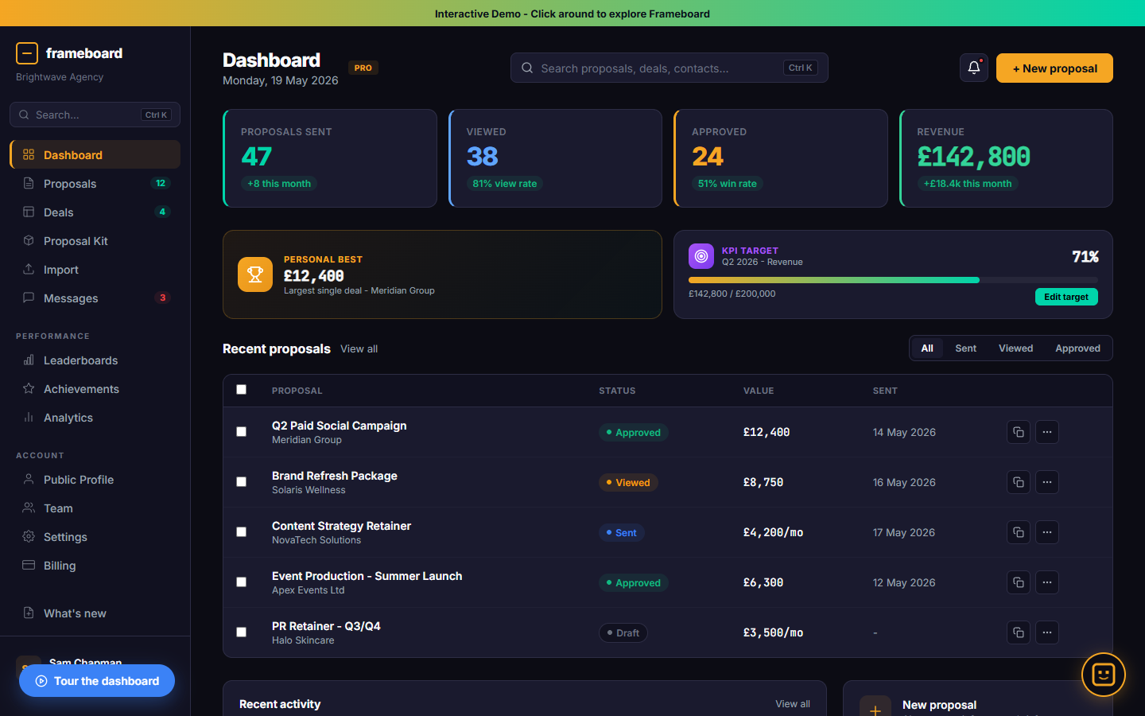1145x716 pixels.
Task: Select the Viewed filter tab
Action: click(1016, 348)
